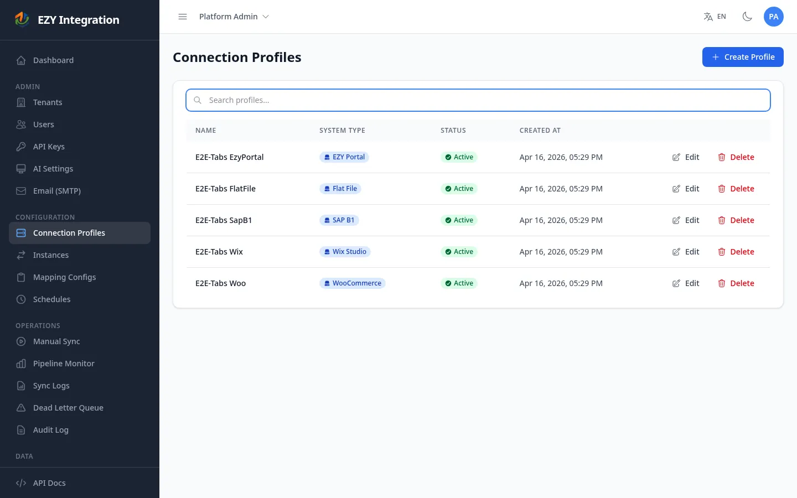Click the E2E-Tabs SapB1 name cell
797x498 pixels.
click(x=224, y=220)
